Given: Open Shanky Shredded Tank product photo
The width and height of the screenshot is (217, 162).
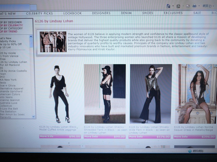Looking at the screenshot, I should pos(105,94).
